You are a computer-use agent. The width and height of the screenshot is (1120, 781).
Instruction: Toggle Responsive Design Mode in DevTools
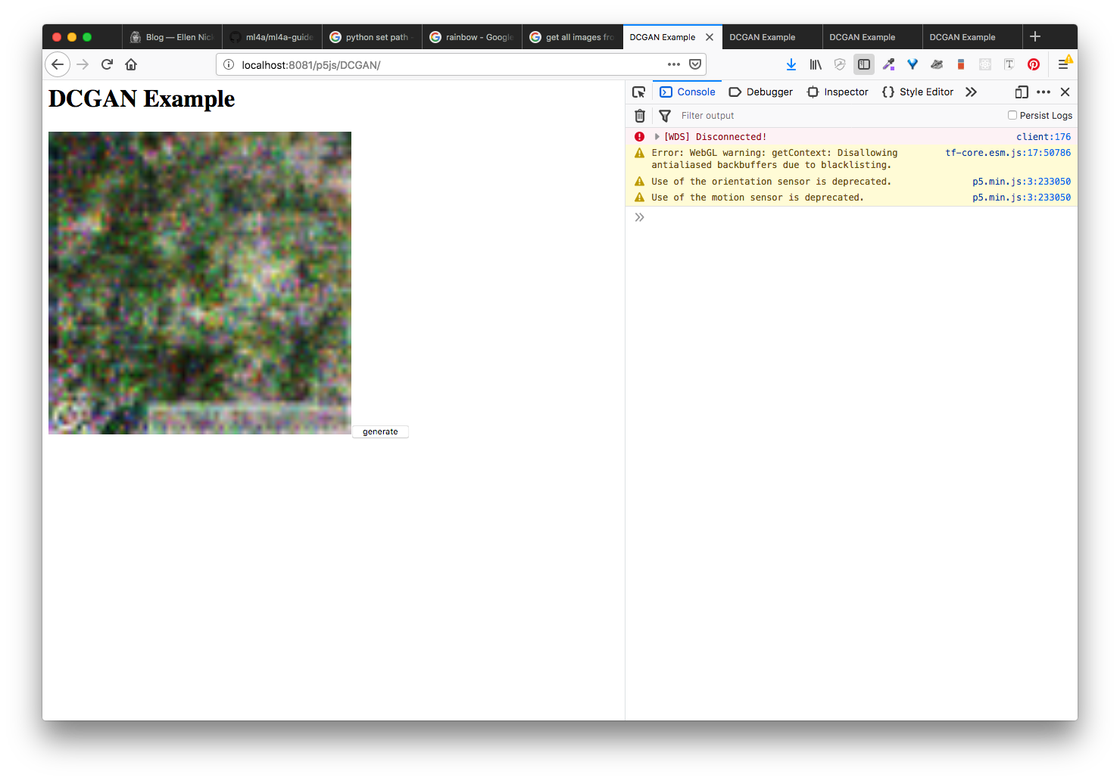tap(1021, 92)
